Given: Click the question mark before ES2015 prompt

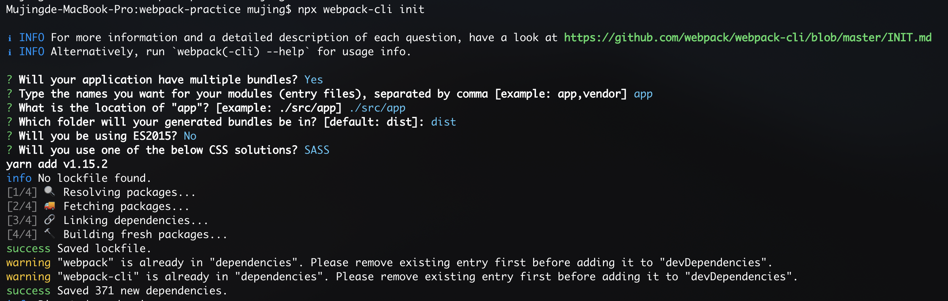Looking at the screenshot, I should tap(10, 136).
